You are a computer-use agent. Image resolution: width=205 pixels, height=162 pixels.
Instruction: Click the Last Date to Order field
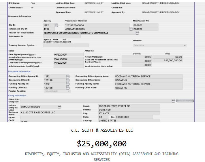(69, 63)
